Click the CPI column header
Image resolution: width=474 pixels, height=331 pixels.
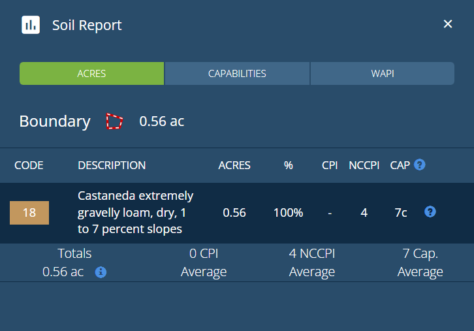coord(330,165)
